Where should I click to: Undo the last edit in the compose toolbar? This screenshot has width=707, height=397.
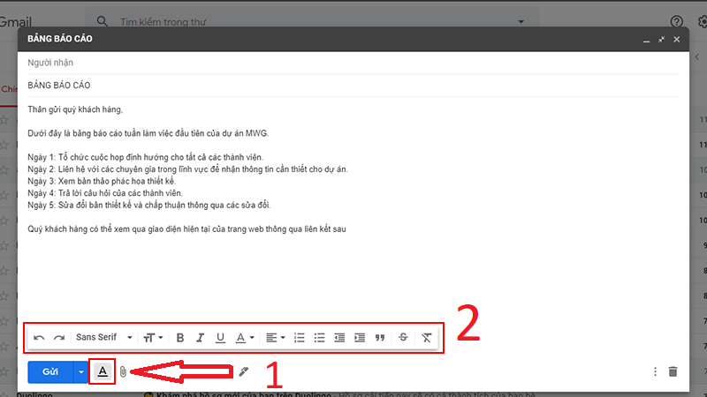click(x=39, y=338)
